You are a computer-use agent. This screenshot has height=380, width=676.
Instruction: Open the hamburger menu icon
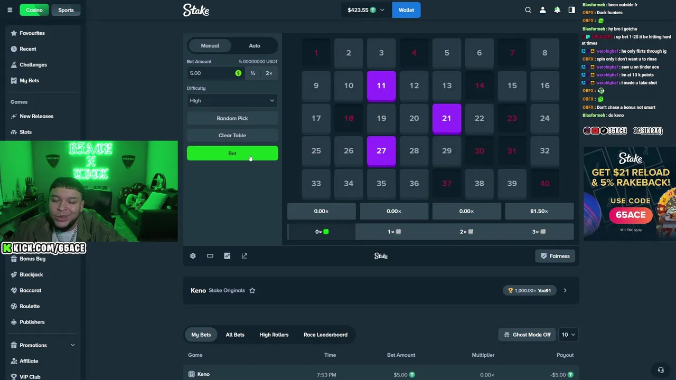click(10, 10)
